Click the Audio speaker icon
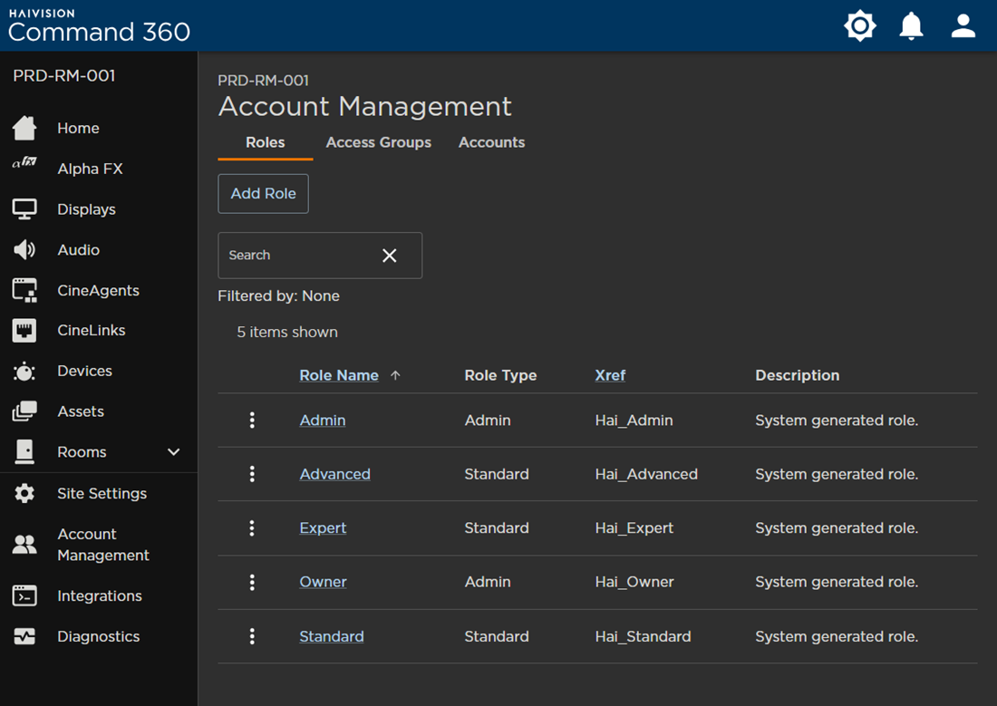The width and height of the screenshot is (997, 706). click(x=24, y=250)
